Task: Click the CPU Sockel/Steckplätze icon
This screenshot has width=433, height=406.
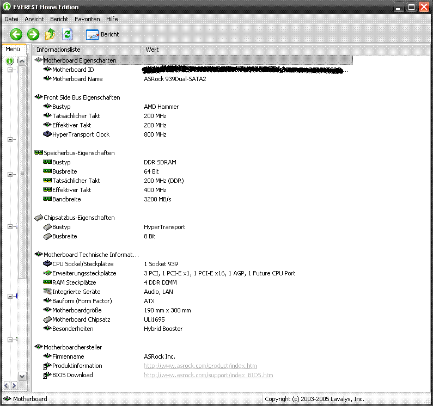Action: point(47,263)
